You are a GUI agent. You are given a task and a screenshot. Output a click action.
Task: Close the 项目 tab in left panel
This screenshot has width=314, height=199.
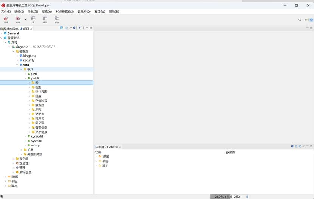(x=31, y=29)
